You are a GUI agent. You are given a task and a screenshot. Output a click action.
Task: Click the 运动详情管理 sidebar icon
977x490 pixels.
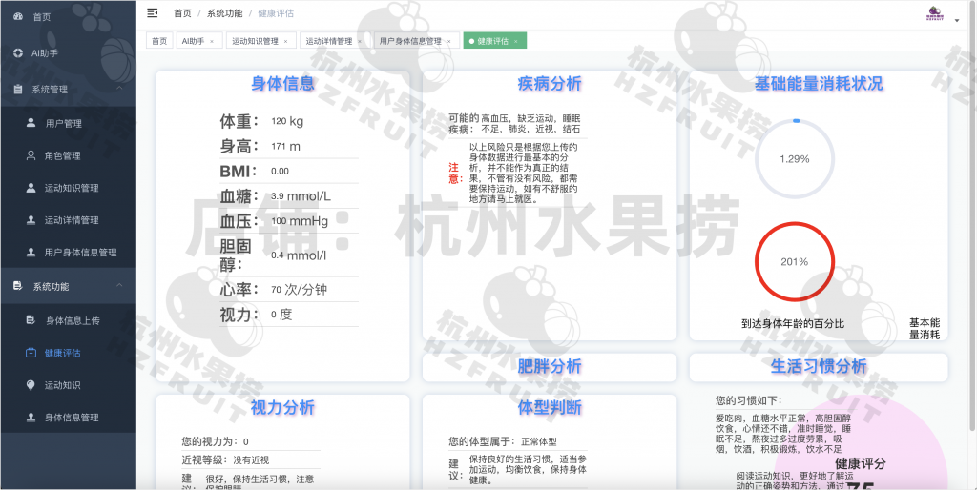pos(31,220)
